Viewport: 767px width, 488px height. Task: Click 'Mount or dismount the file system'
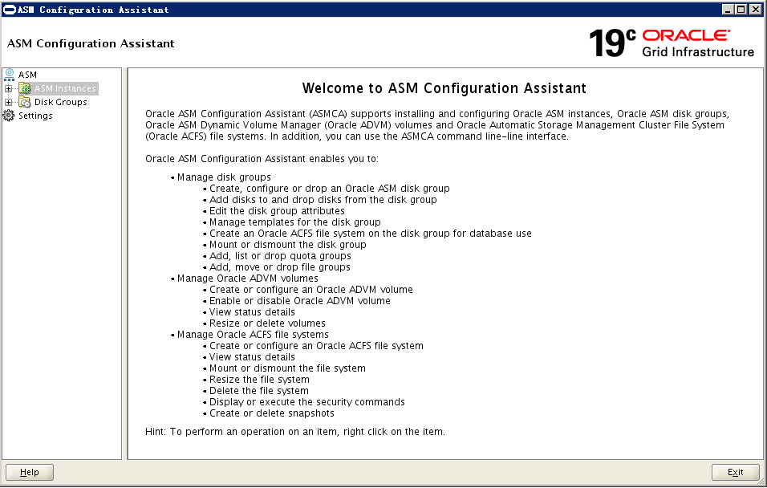pyautogui.click(x=287, y=368)
